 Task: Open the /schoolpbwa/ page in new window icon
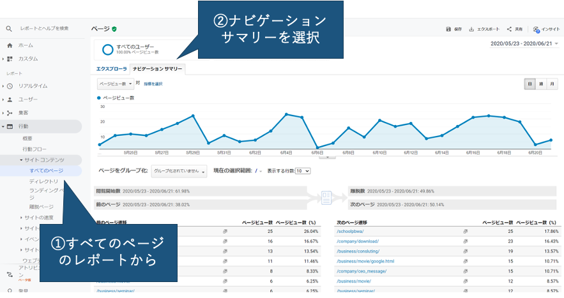tap(466, 232)
